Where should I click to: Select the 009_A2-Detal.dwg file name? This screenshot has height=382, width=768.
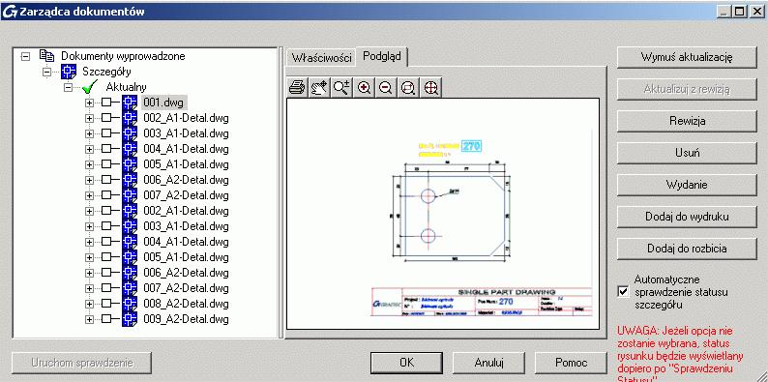pos(186,319)
